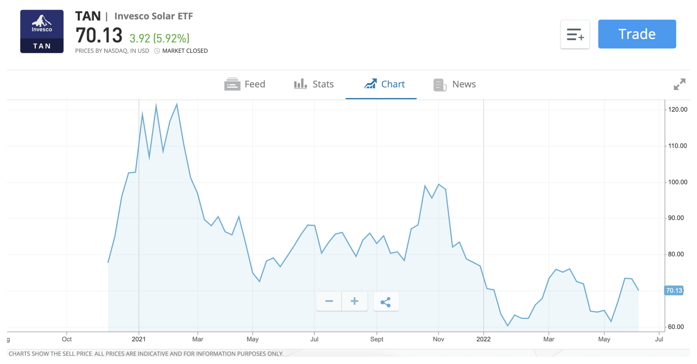The width and height of the screenshot is (697, 364).
Task: Expand chart to fullscreen with arrows icon
Action: pos(680,84)
